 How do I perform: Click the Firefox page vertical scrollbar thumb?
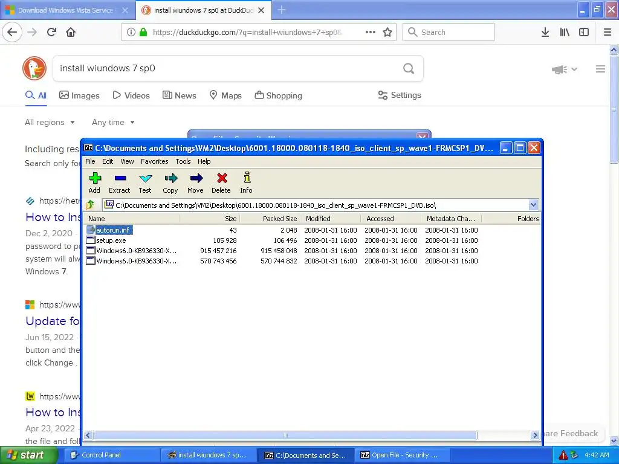point(614,109)
